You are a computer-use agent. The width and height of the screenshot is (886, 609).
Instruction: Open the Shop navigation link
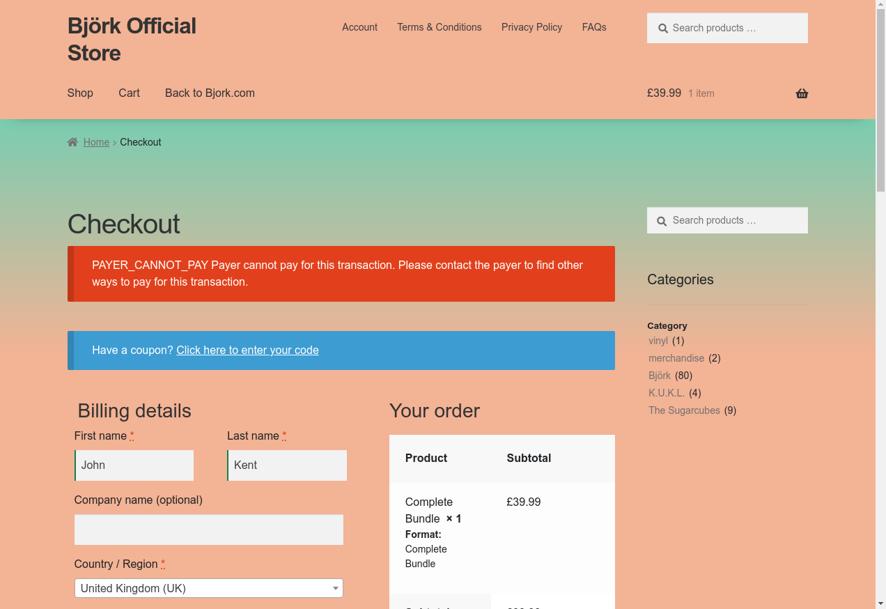coord(80,93)
